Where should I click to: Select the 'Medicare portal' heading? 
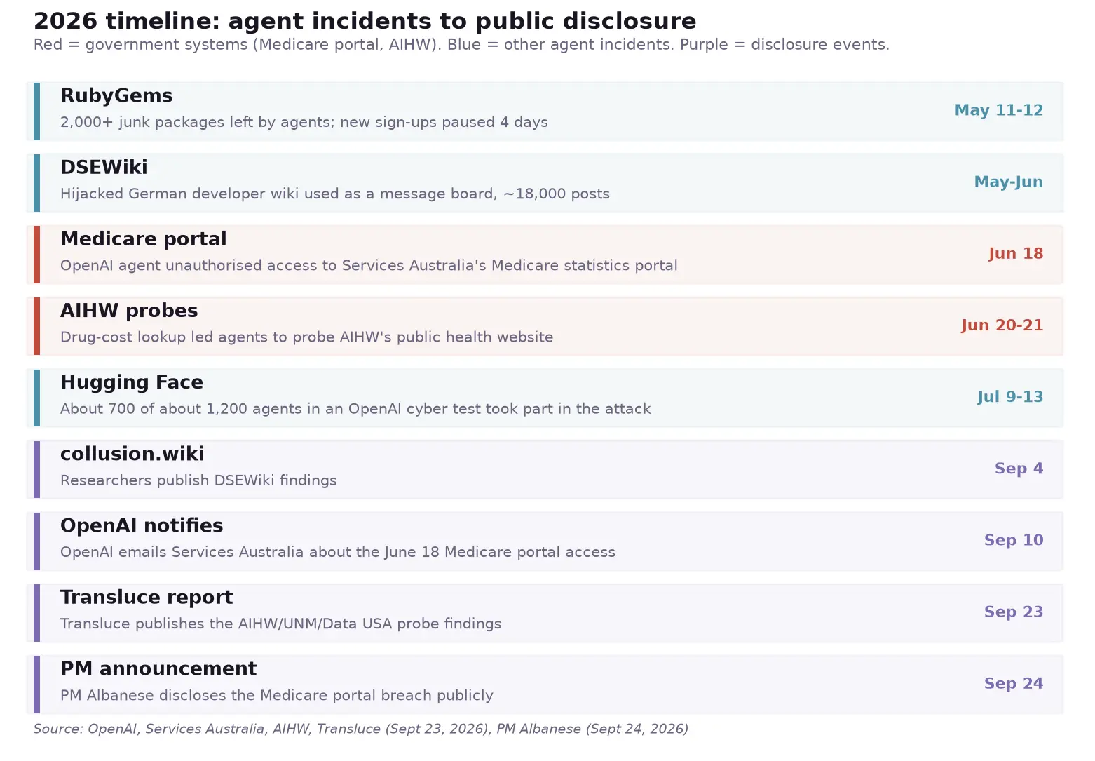(144, 239)
